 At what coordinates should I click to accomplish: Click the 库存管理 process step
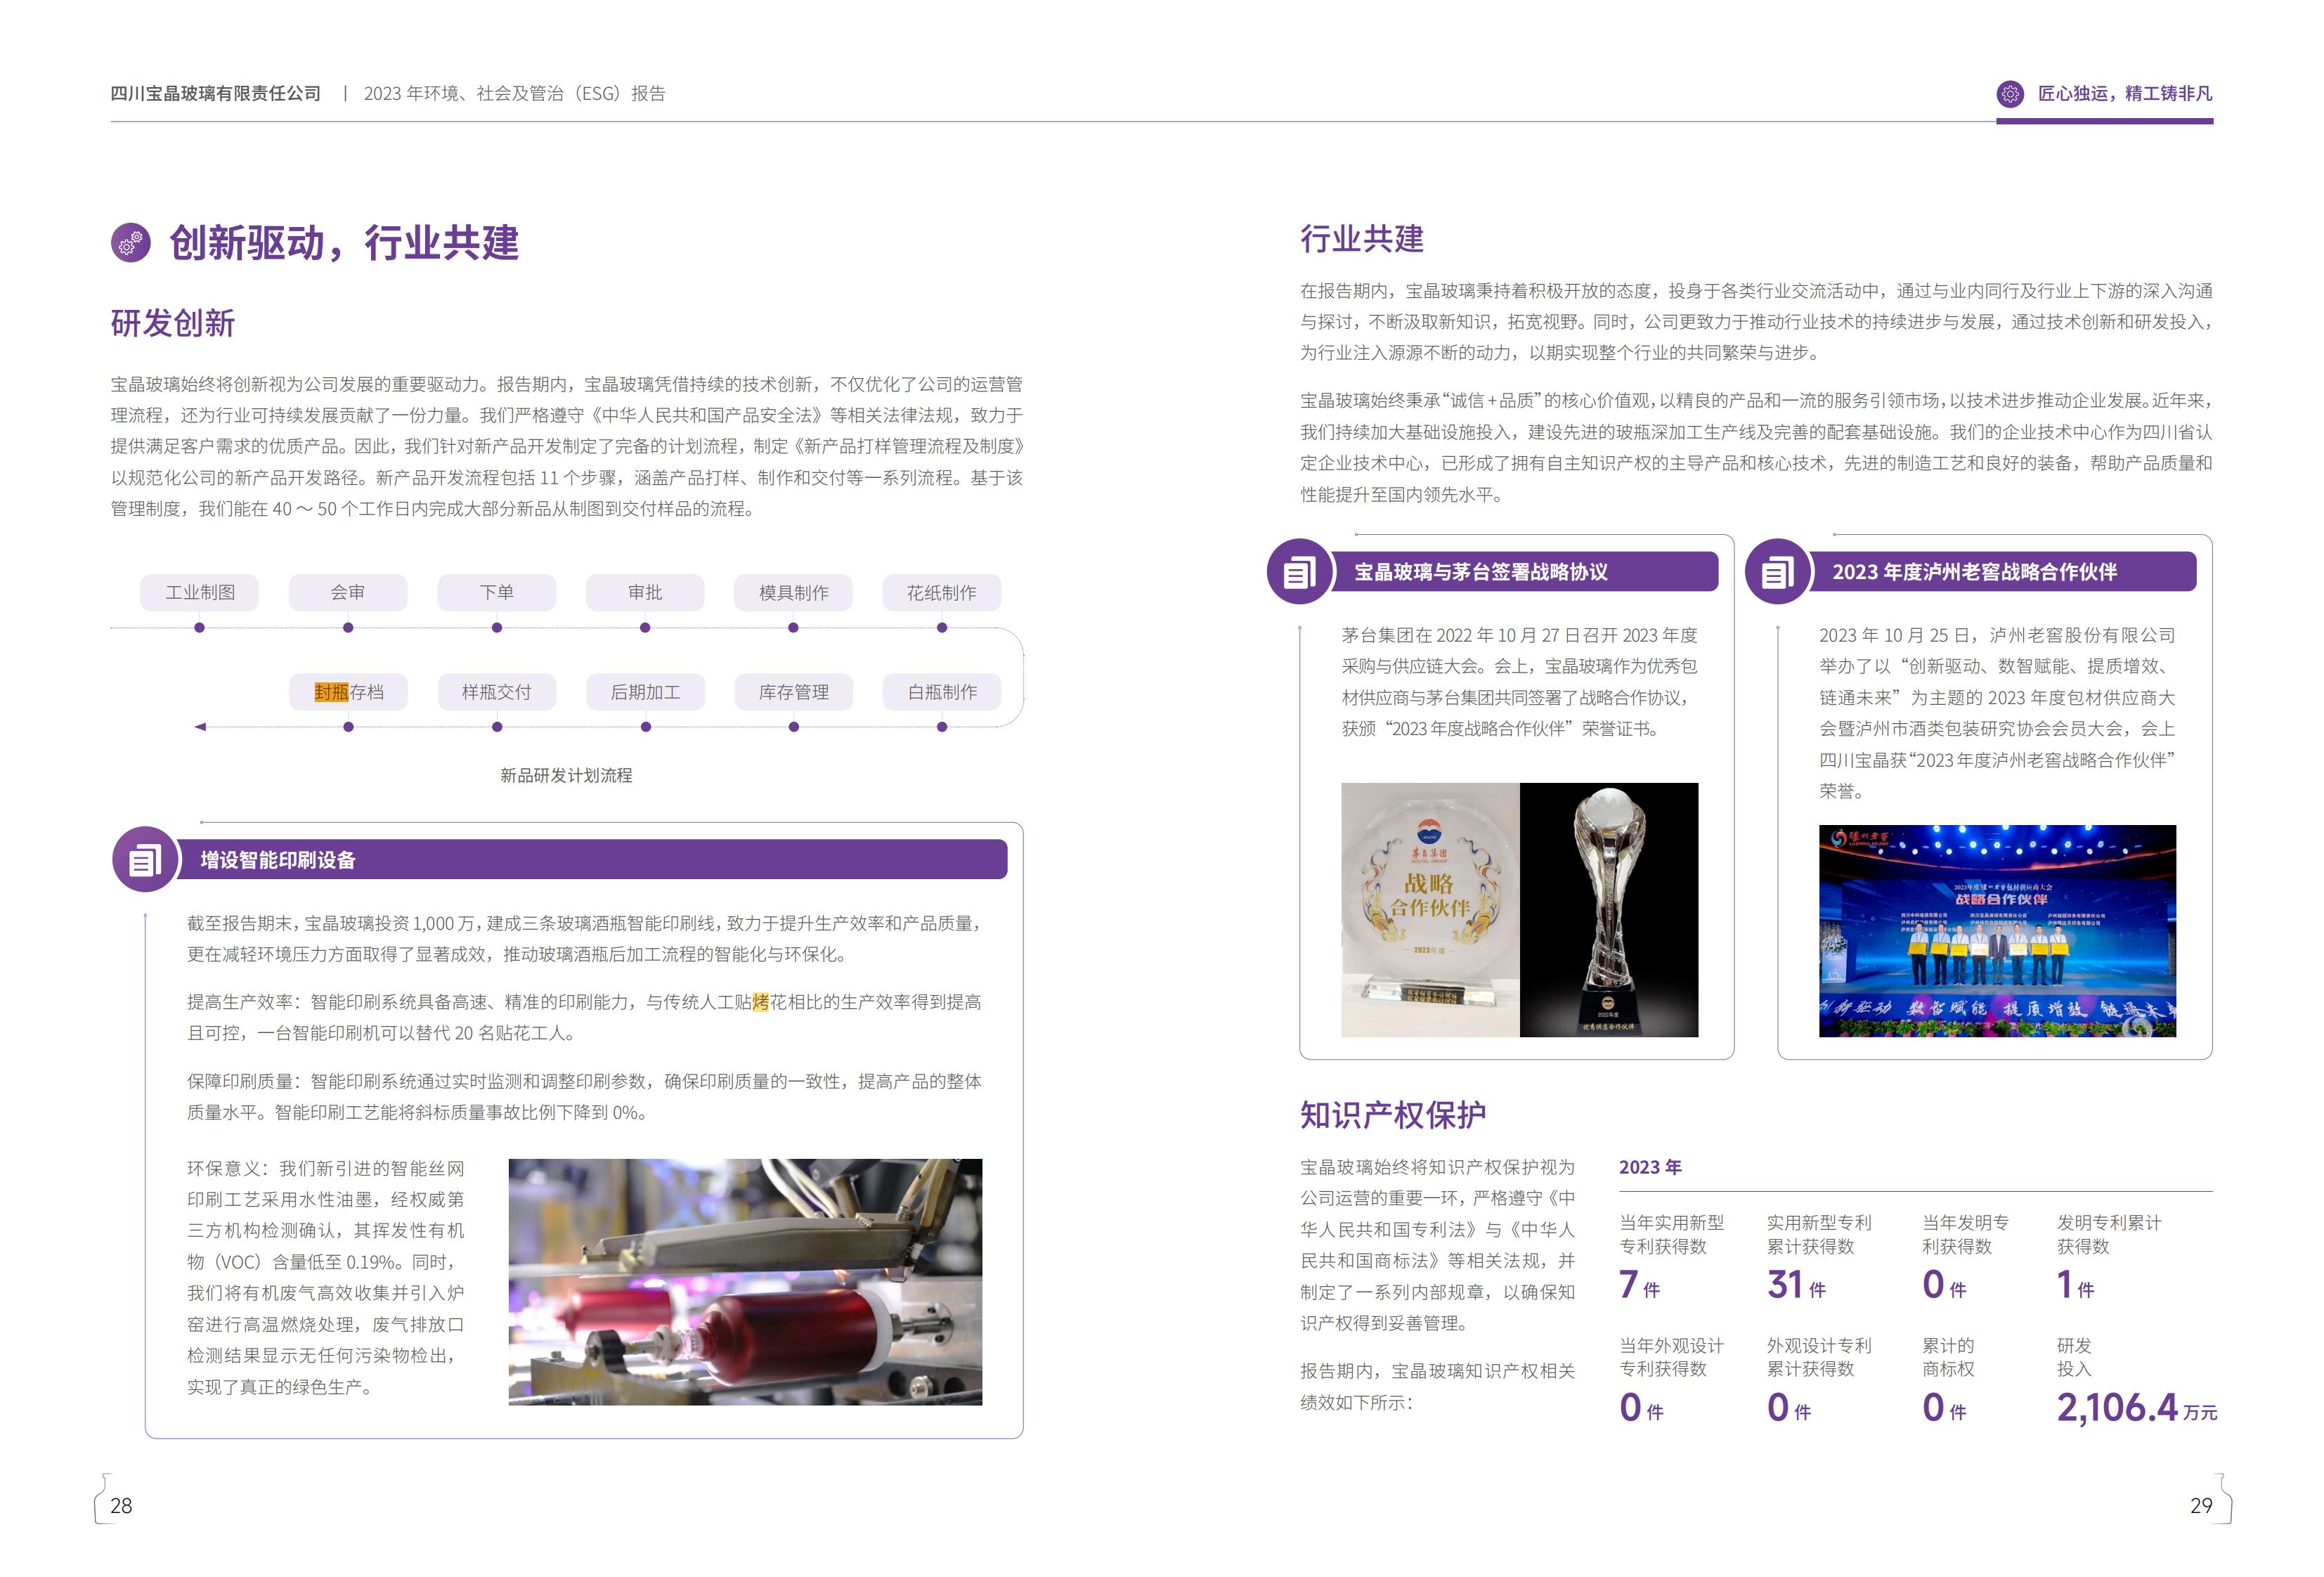793,692
